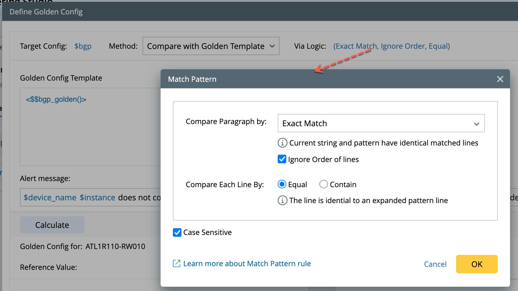Open the Compare Paragraph by dropdown
Viewport: 518px width, 291px height.
(x=381, y=123)
